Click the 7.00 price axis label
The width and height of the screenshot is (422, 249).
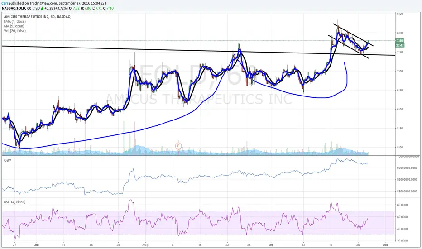pyautogui.click(x=400, y=72)
